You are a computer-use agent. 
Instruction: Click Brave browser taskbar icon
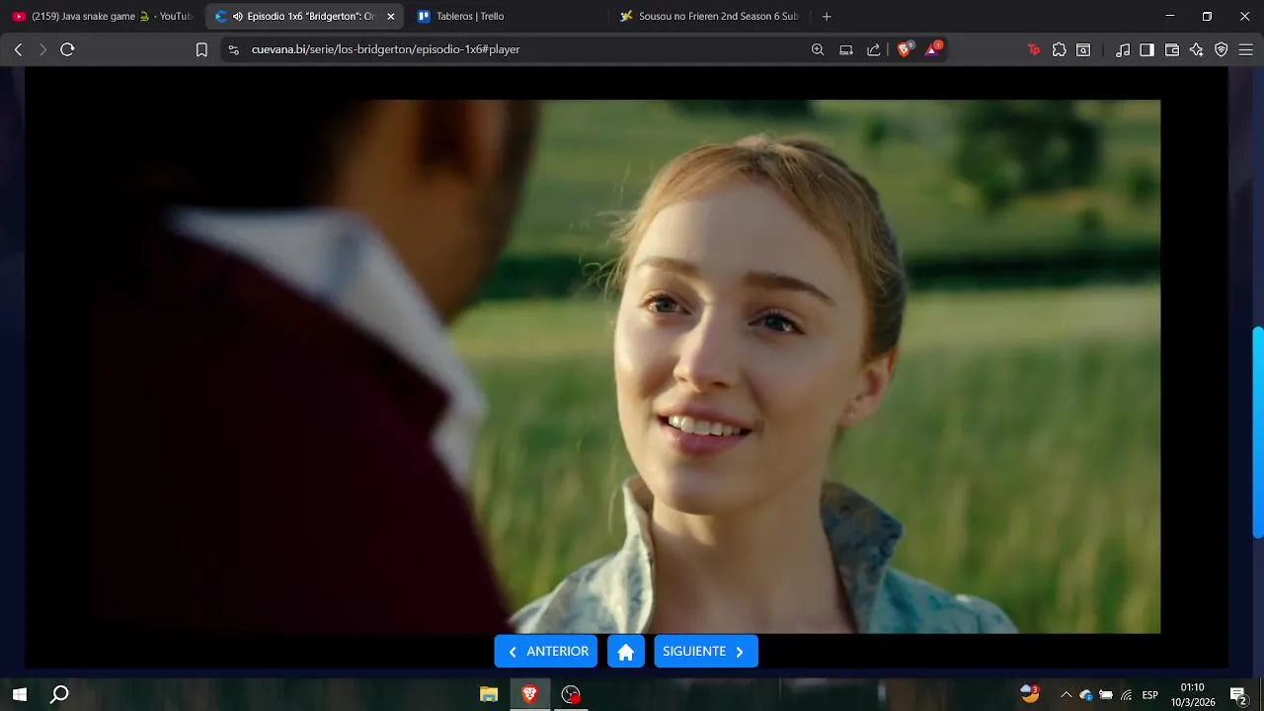coord(530,694)
